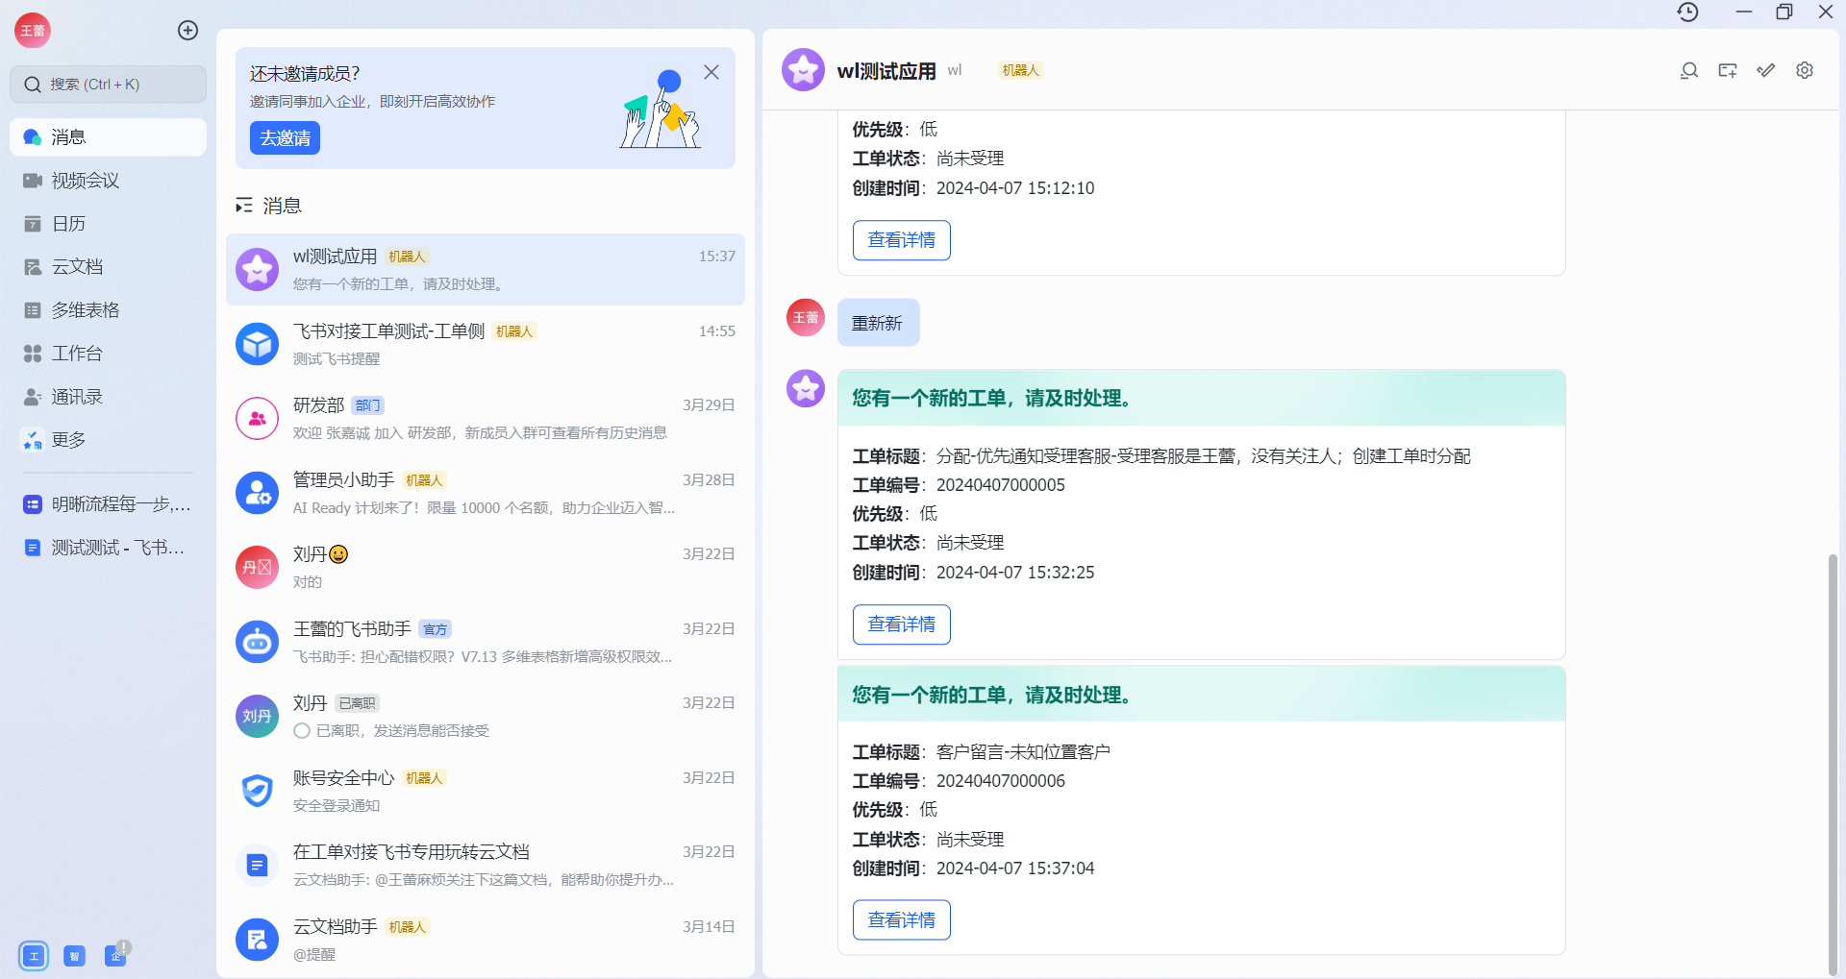Click the wl测试应用 avatar in chat header

pyautogui.click(x=803, y=70)
